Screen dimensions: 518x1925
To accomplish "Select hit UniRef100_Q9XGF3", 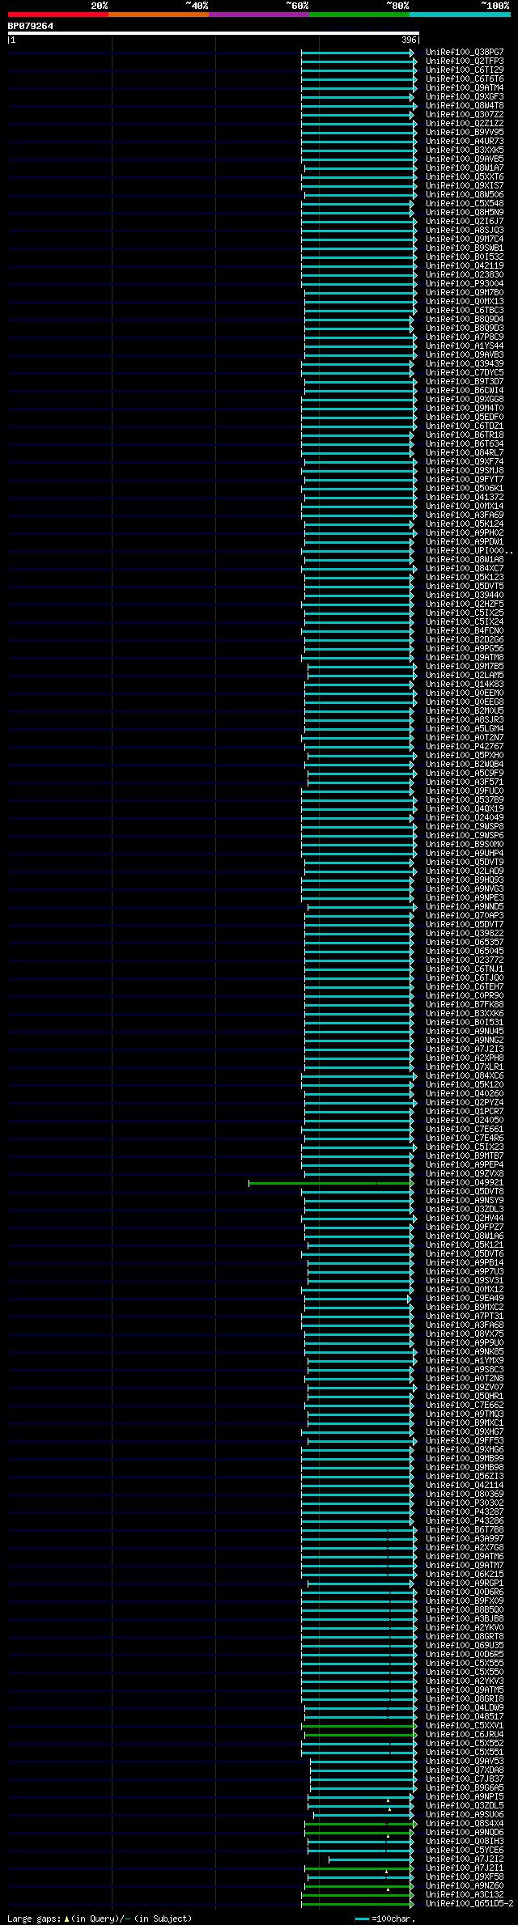I will [465, 97].
